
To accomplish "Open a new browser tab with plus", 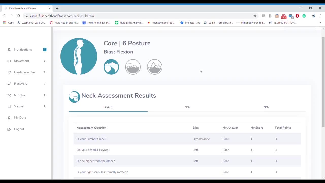I will 57,8.
